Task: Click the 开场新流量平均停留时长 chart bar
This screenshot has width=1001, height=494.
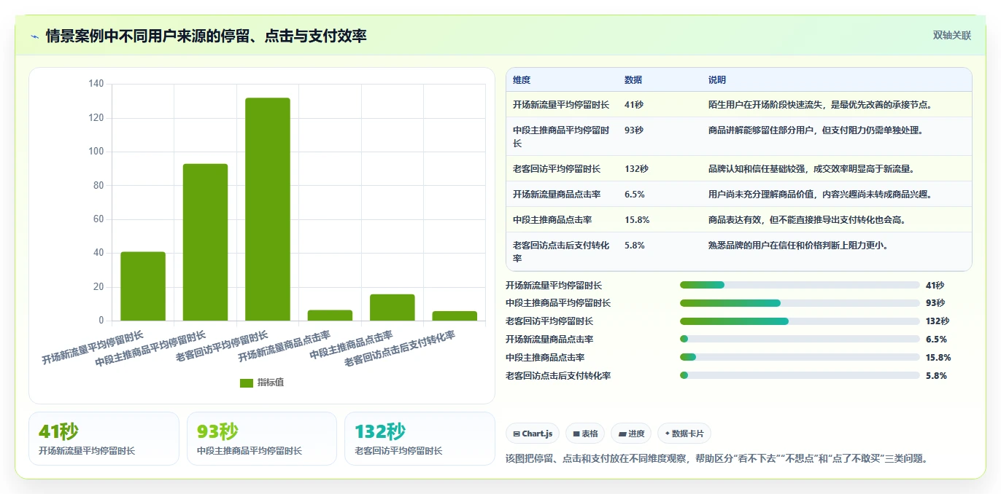Action: (x=143, y=286)
